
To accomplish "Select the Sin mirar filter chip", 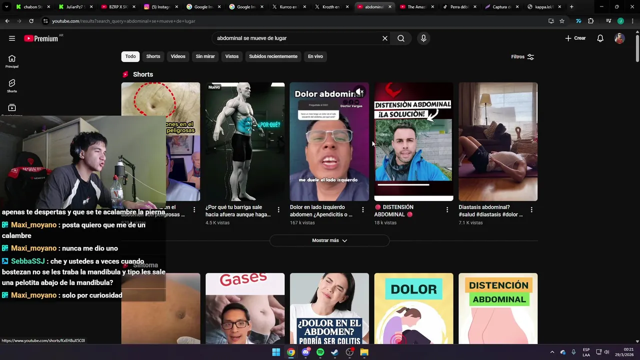I will [205, 56].
